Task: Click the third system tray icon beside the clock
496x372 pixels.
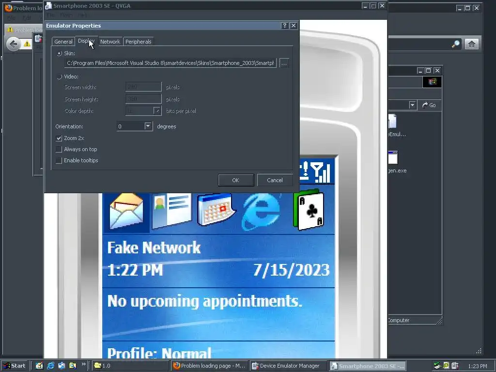Action: pyautogui.click(x=455, y=366)
